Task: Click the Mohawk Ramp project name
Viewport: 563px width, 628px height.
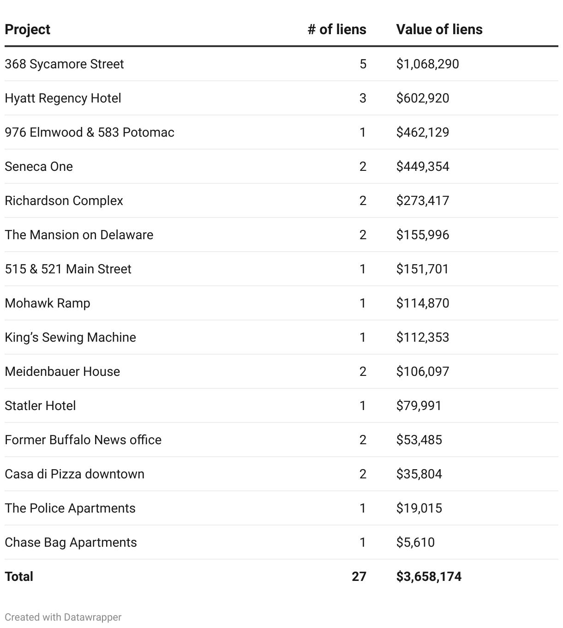Action: coord(48,303)
